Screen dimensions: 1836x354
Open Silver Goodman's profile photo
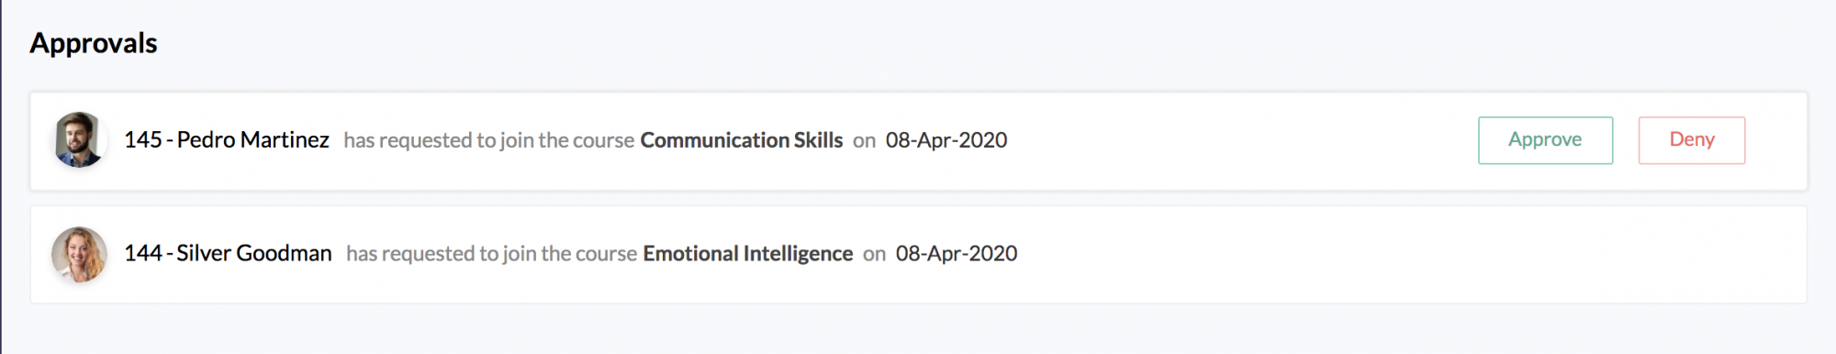coord(79,254)
